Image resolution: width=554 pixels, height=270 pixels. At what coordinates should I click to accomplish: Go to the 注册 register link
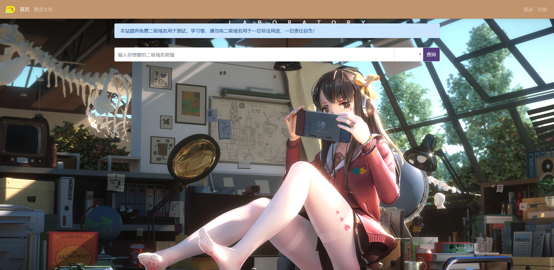[542, 10]
